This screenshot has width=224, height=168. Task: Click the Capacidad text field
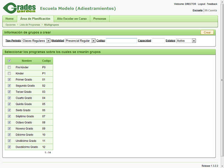(158, 41)
